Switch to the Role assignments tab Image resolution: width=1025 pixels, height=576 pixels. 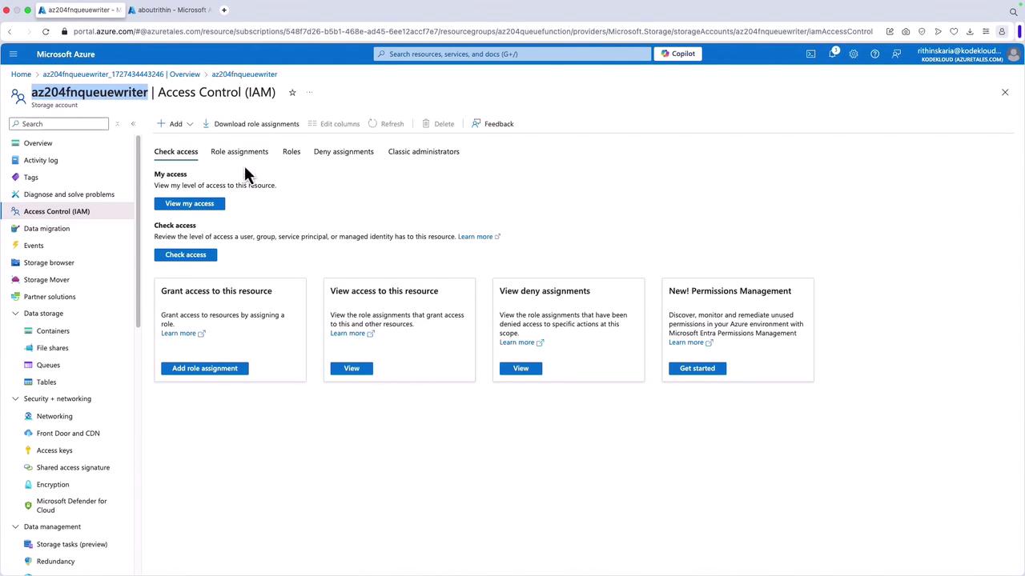tap(239, 151)
